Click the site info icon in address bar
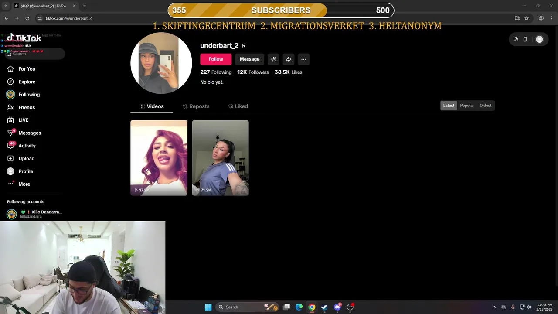The image size is (558, 314). (x=40, y=18)
